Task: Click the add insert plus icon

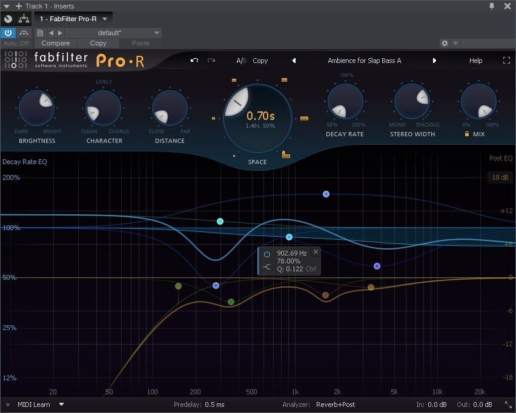Action: click(19, 6)
